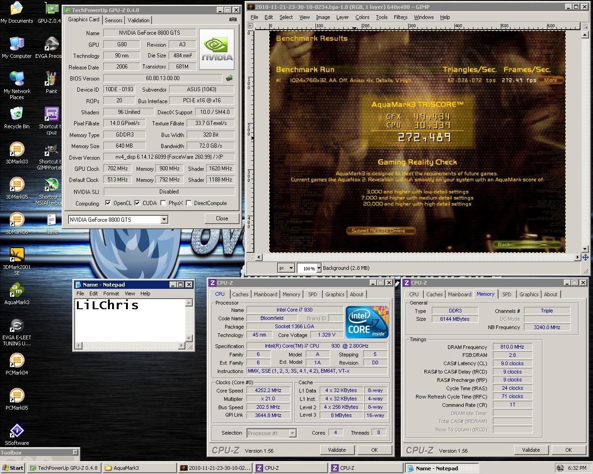This screenshot has height=474, width=593.
Task: Open About tab in left CPU-Z window
Action: coord(357,294)
